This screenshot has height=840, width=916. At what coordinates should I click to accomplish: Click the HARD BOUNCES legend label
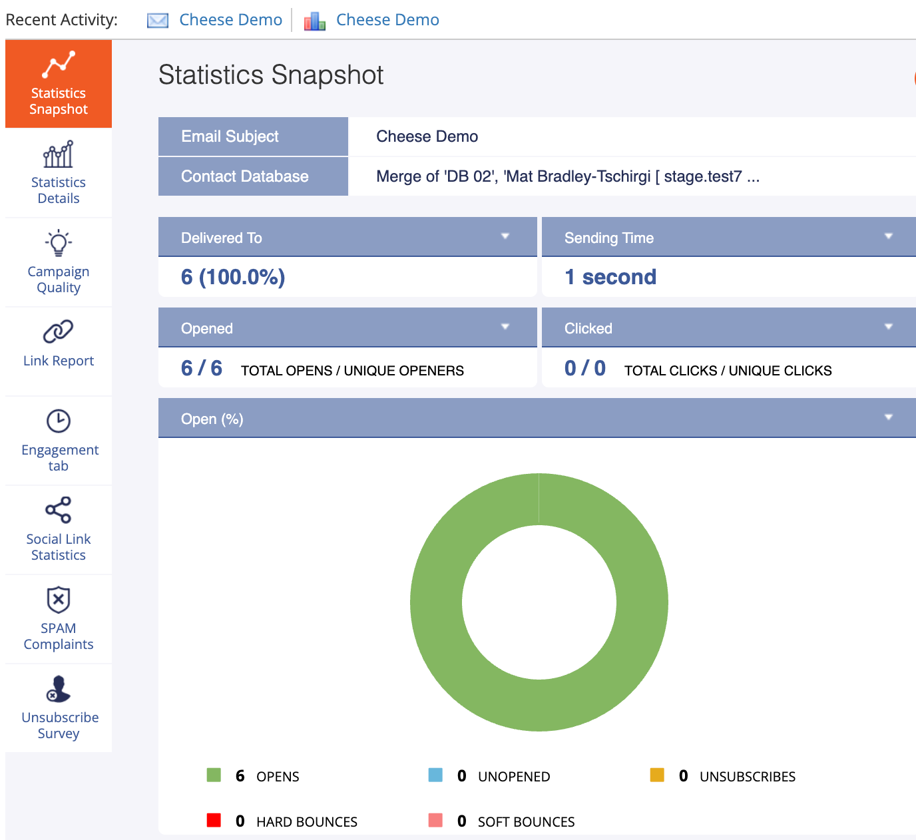pos(307,822)
